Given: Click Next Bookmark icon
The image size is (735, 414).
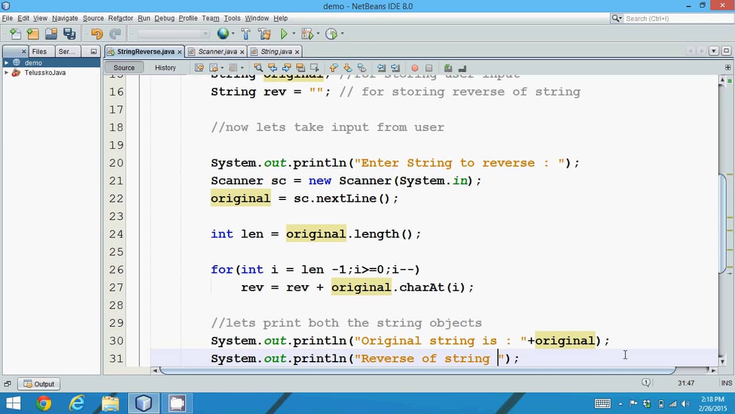Looking at the screenshot, I should tap(347, 67).
